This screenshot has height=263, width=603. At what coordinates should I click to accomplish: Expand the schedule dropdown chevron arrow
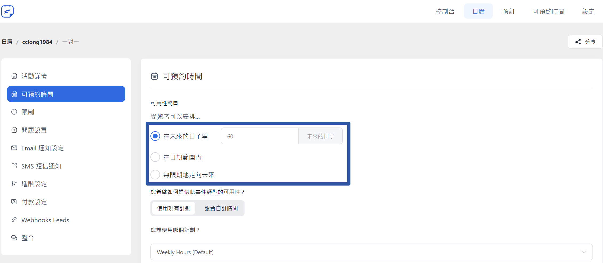584,252
